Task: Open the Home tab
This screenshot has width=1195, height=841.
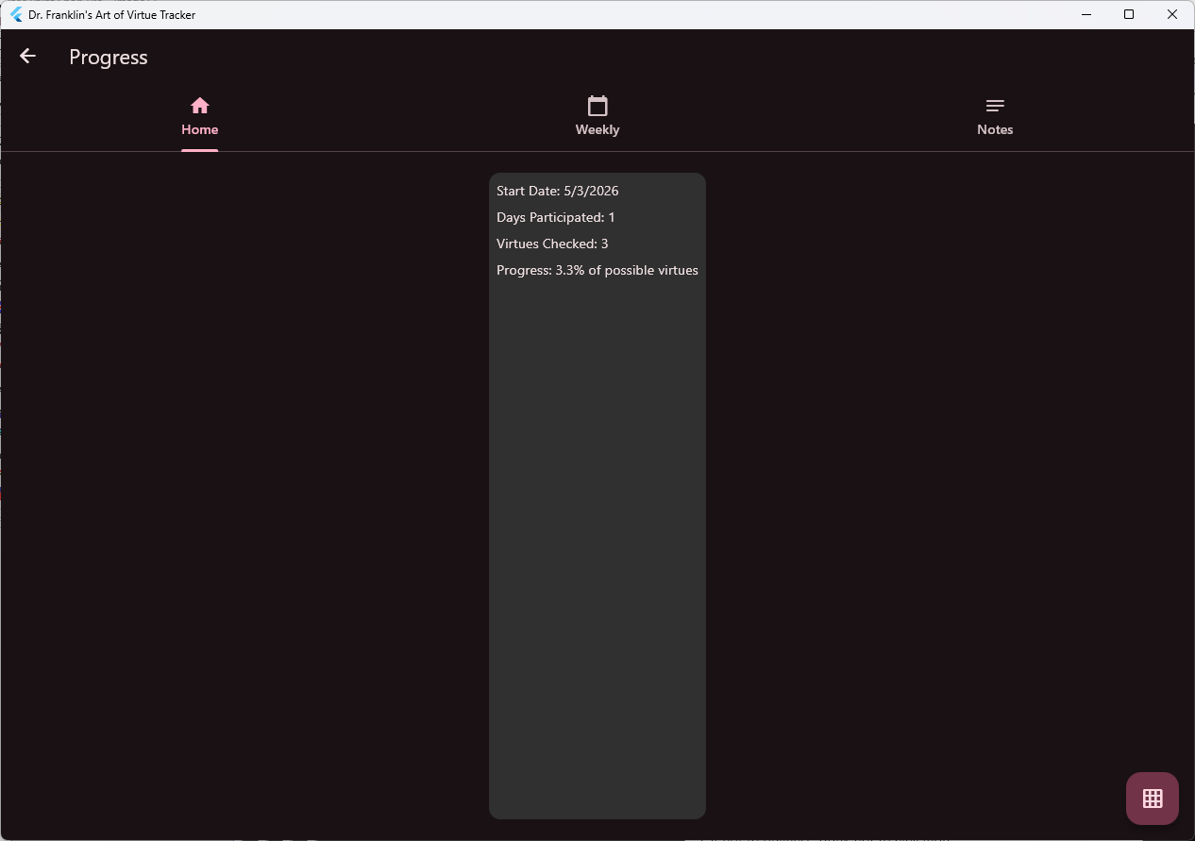Action: (x=199, y=118)
